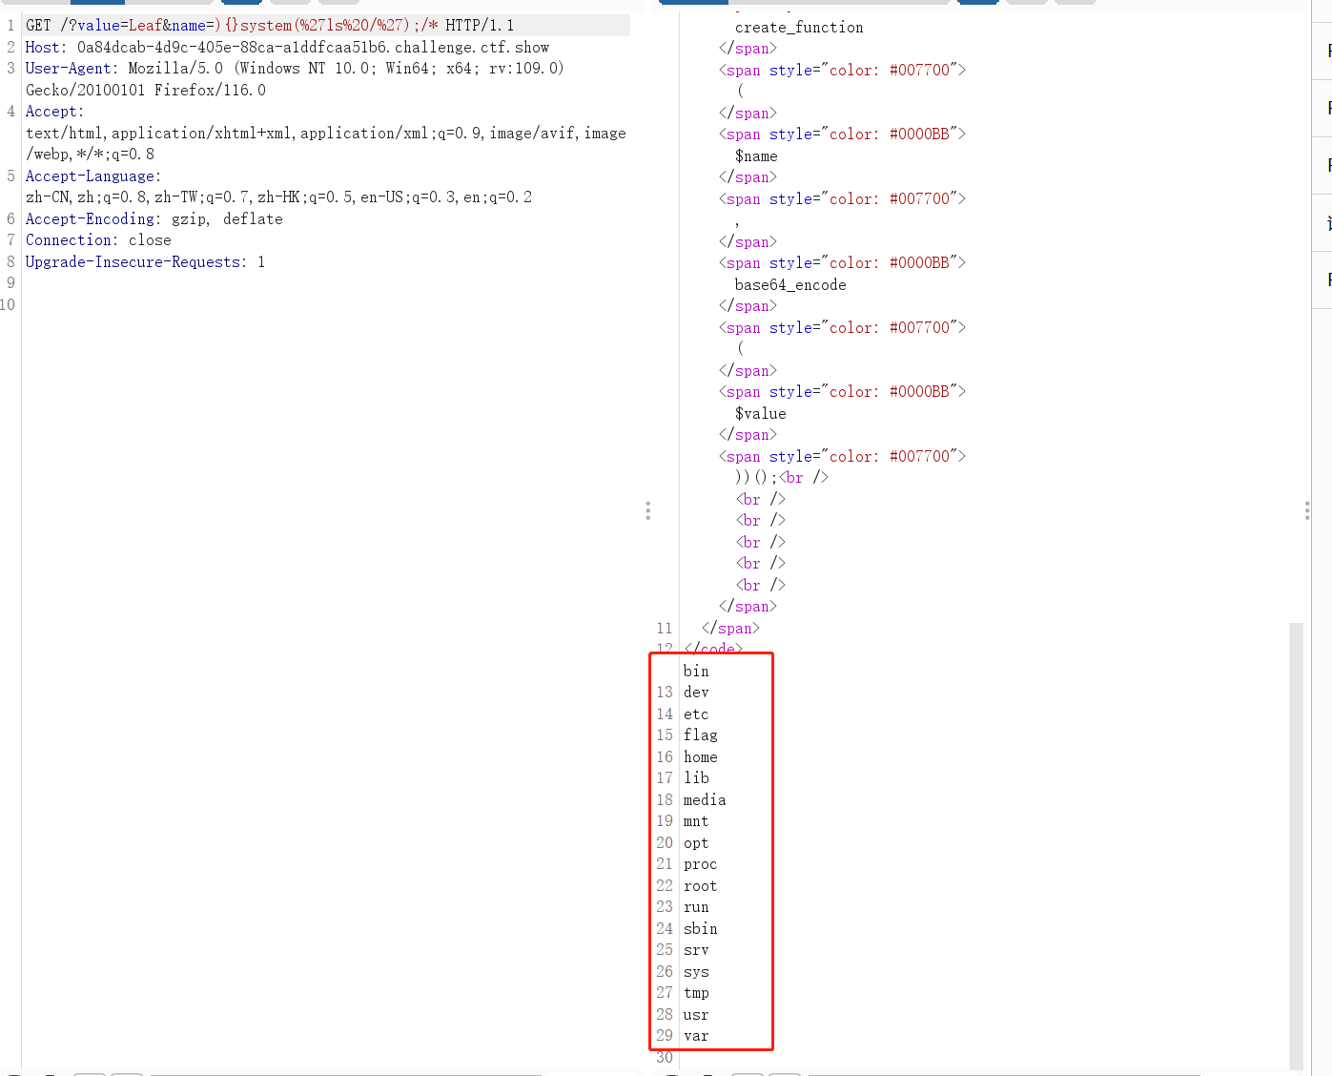The height and width of the screenshot is (1076, 1332).
Task: Click the 'Accept-Language:' header name
Action: 93,176
